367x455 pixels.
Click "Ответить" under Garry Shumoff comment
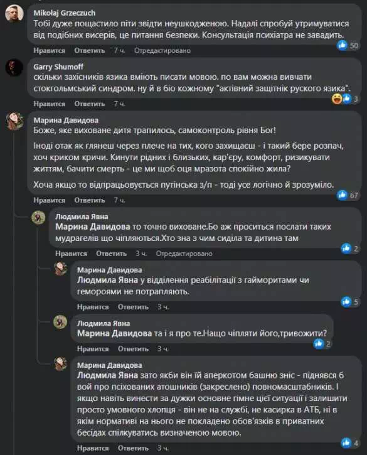coord(89,104)
